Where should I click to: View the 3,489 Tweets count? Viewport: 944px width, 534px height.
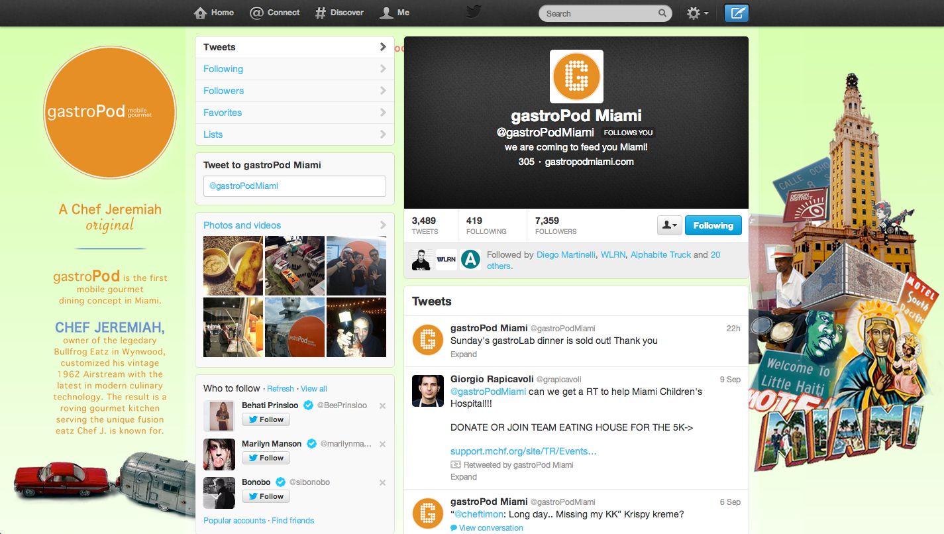tap(425, 225)
